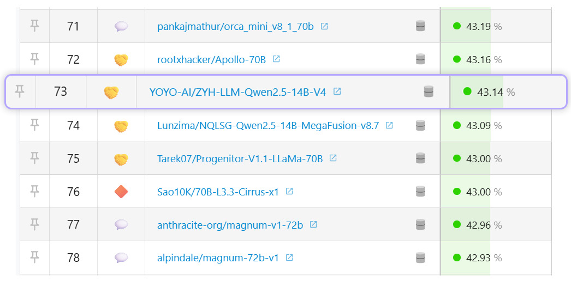This screenshot has height=282, width=571.
Task: Click database icon for magnum-v1-72b row
Action: tap(420, 225)
